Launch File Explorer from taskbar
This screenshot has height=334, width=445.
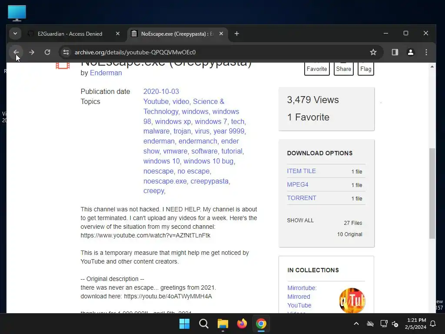(223, 324)
